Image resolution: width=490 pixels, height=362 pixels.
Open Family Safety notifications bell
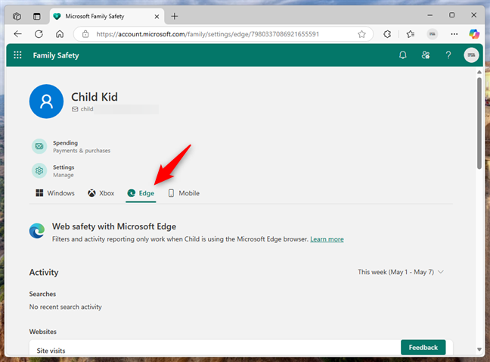click(x=404, y=55)
